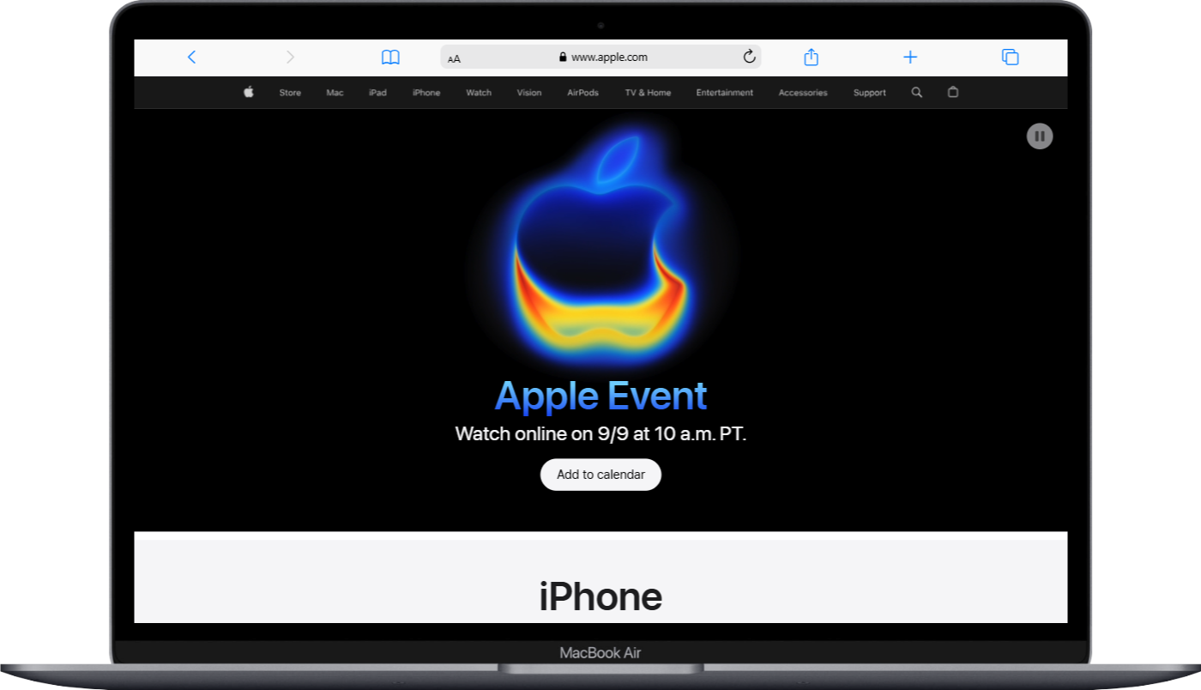Open the AirPods menu item
The width and height of the screenshot is (1201, 690).
coord(583,93)
